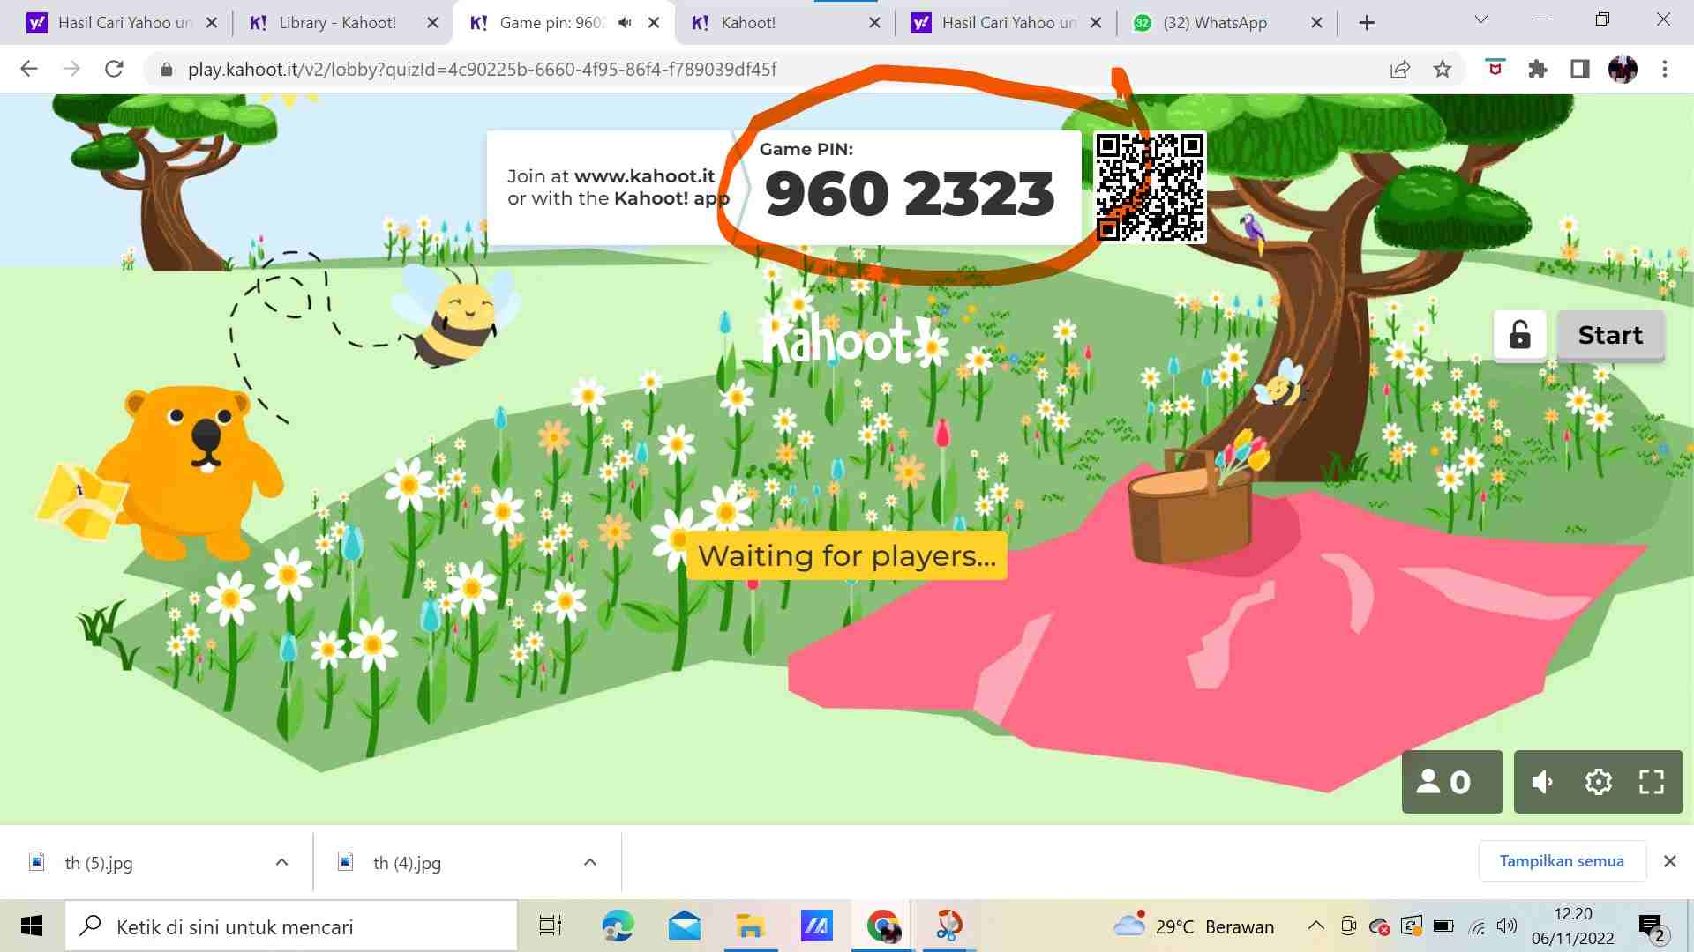Open Snipping tool app on taskbar
This screenshot has height=952, width=1694.
(948, 926)
